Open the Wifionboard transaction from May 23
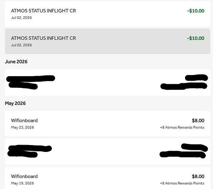 (x=107, y=123)
